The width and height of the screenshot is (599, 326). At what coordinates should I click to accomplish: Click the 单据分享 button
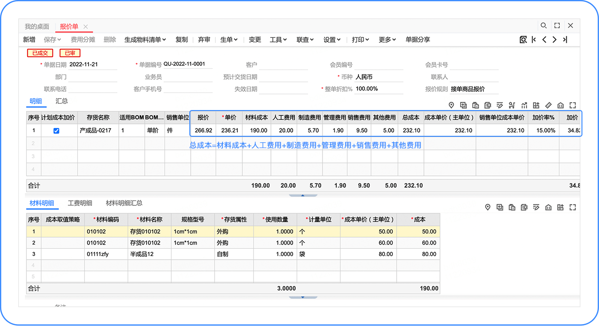pos(417,40)
